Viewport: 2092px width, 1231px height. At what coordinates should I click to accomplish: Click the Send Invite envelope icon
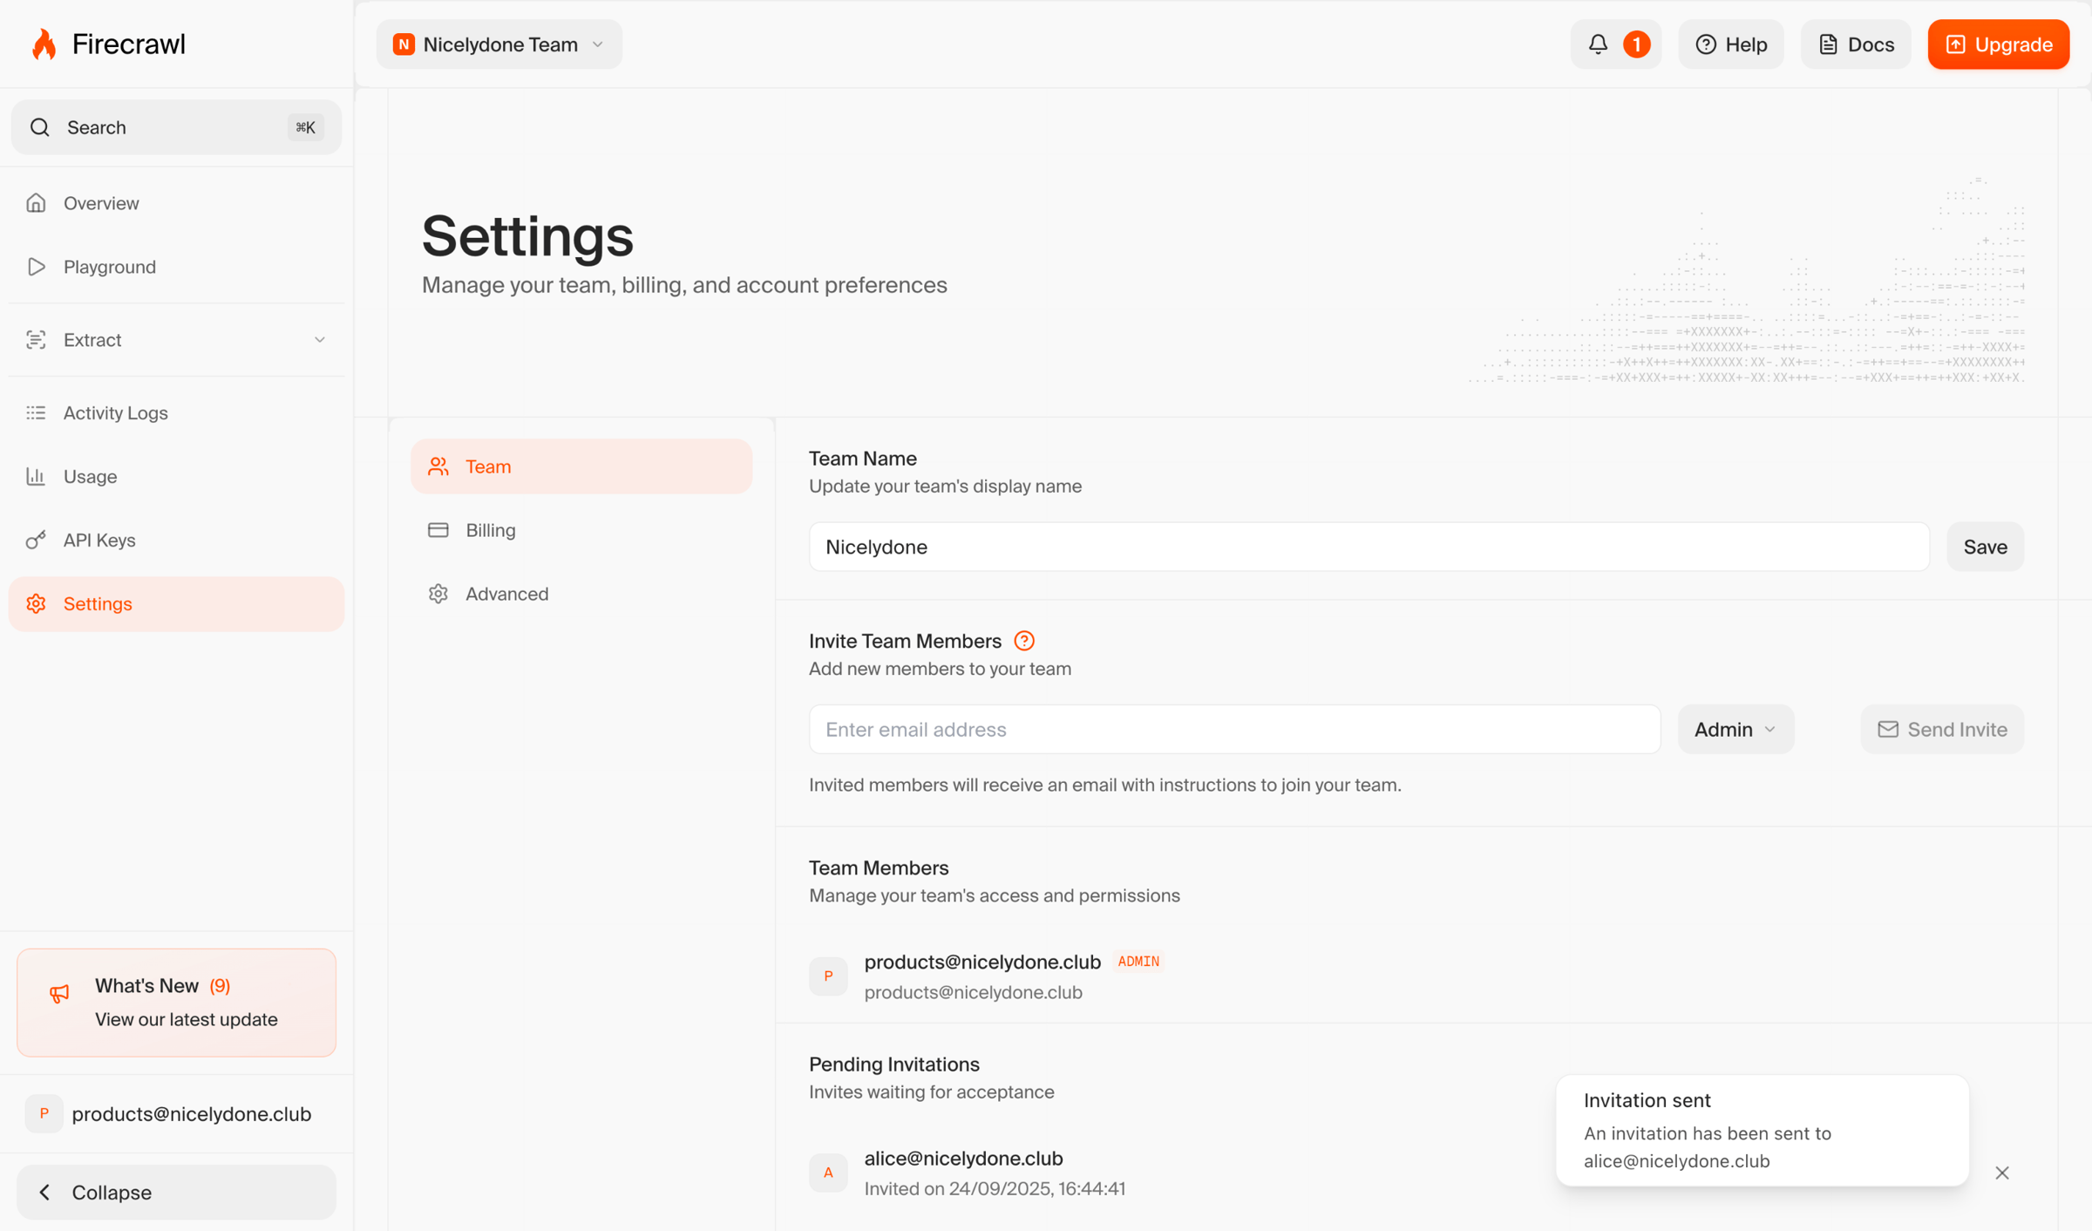click(x=1887, y=729)
